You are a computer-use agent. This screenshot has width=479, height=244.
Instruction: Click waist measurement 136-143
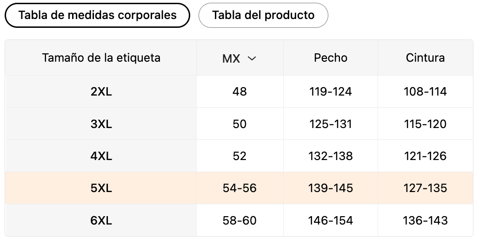[425, 220]
